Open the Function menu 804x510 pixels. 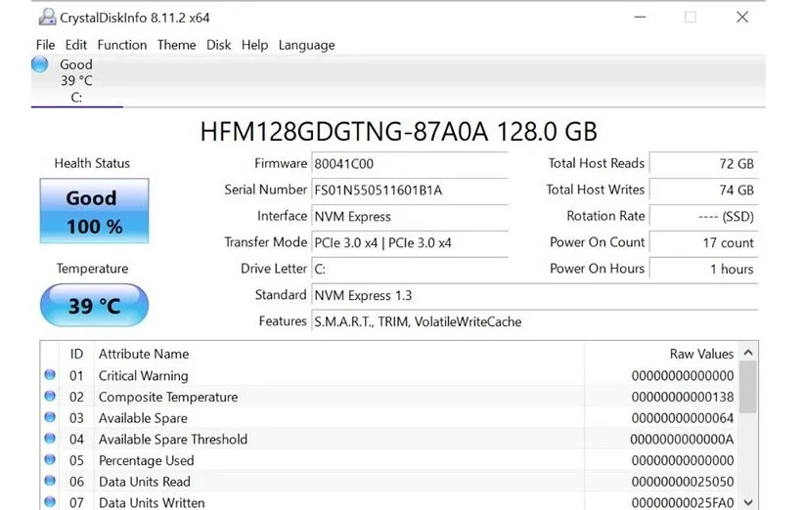pyautogui.click(x=122, y=45)
